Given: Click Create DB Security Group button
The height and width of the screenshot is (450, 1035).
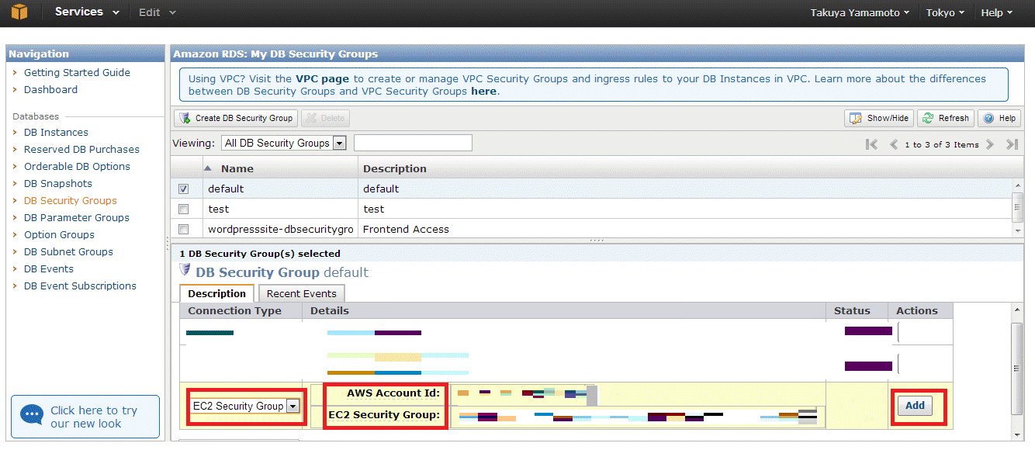Looking at the screenshot, I should pyautogui.click(x=236, y=118).
